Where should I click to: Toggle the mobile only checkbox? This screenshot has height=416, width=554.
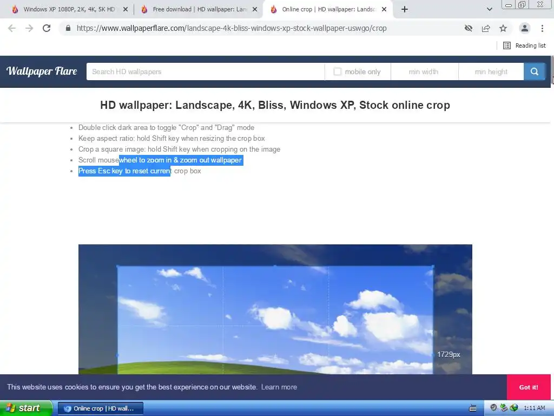[338, 72]
